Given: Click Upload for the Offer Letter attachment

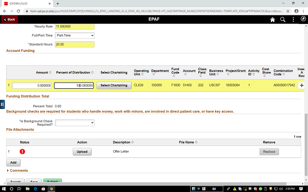Looking at the screenshot, I should click(x=82, y=152).
